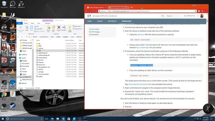Click Chrome reload page icon

pyautogui.click(x=93, y=11)
